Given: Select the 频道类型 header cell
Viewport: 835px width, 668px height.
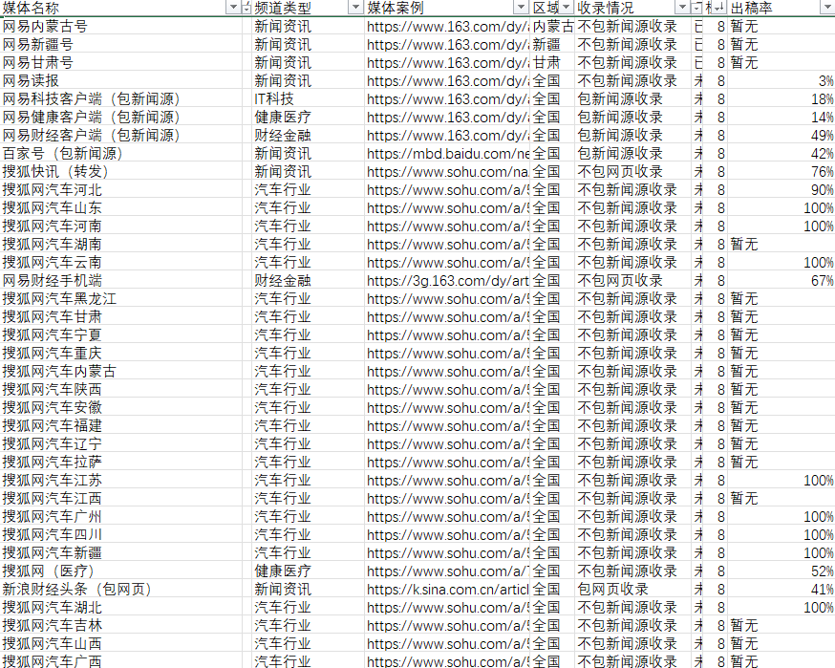Looking at the screenshot, I should pos(308,8).
